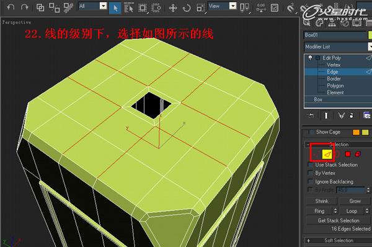
Task: Click the Unlink Selection icon
Action: [x=54, y=7]
